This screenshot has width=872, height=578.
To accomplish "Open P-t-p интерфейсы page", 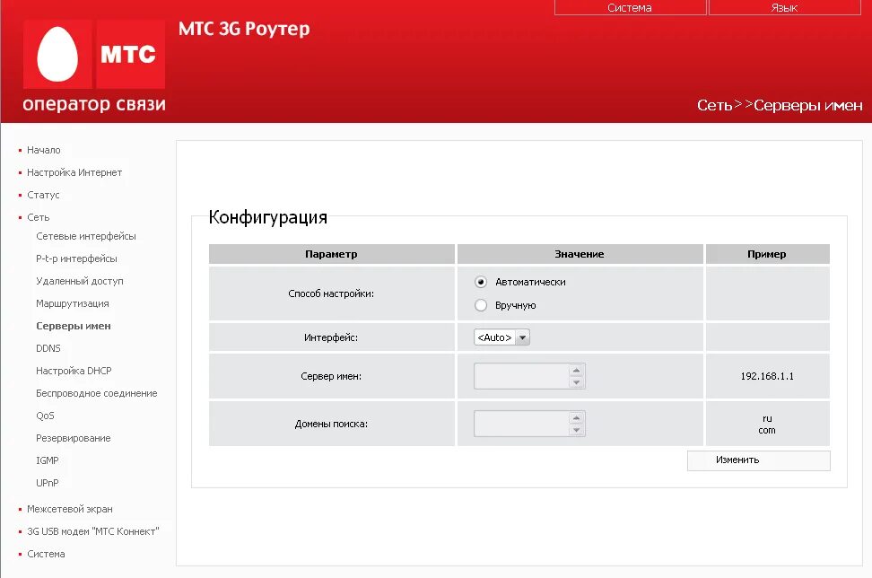I will click(76, 258).
